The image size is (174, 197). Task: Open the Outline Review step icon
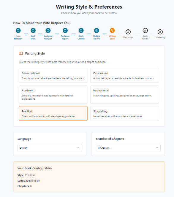97,31
